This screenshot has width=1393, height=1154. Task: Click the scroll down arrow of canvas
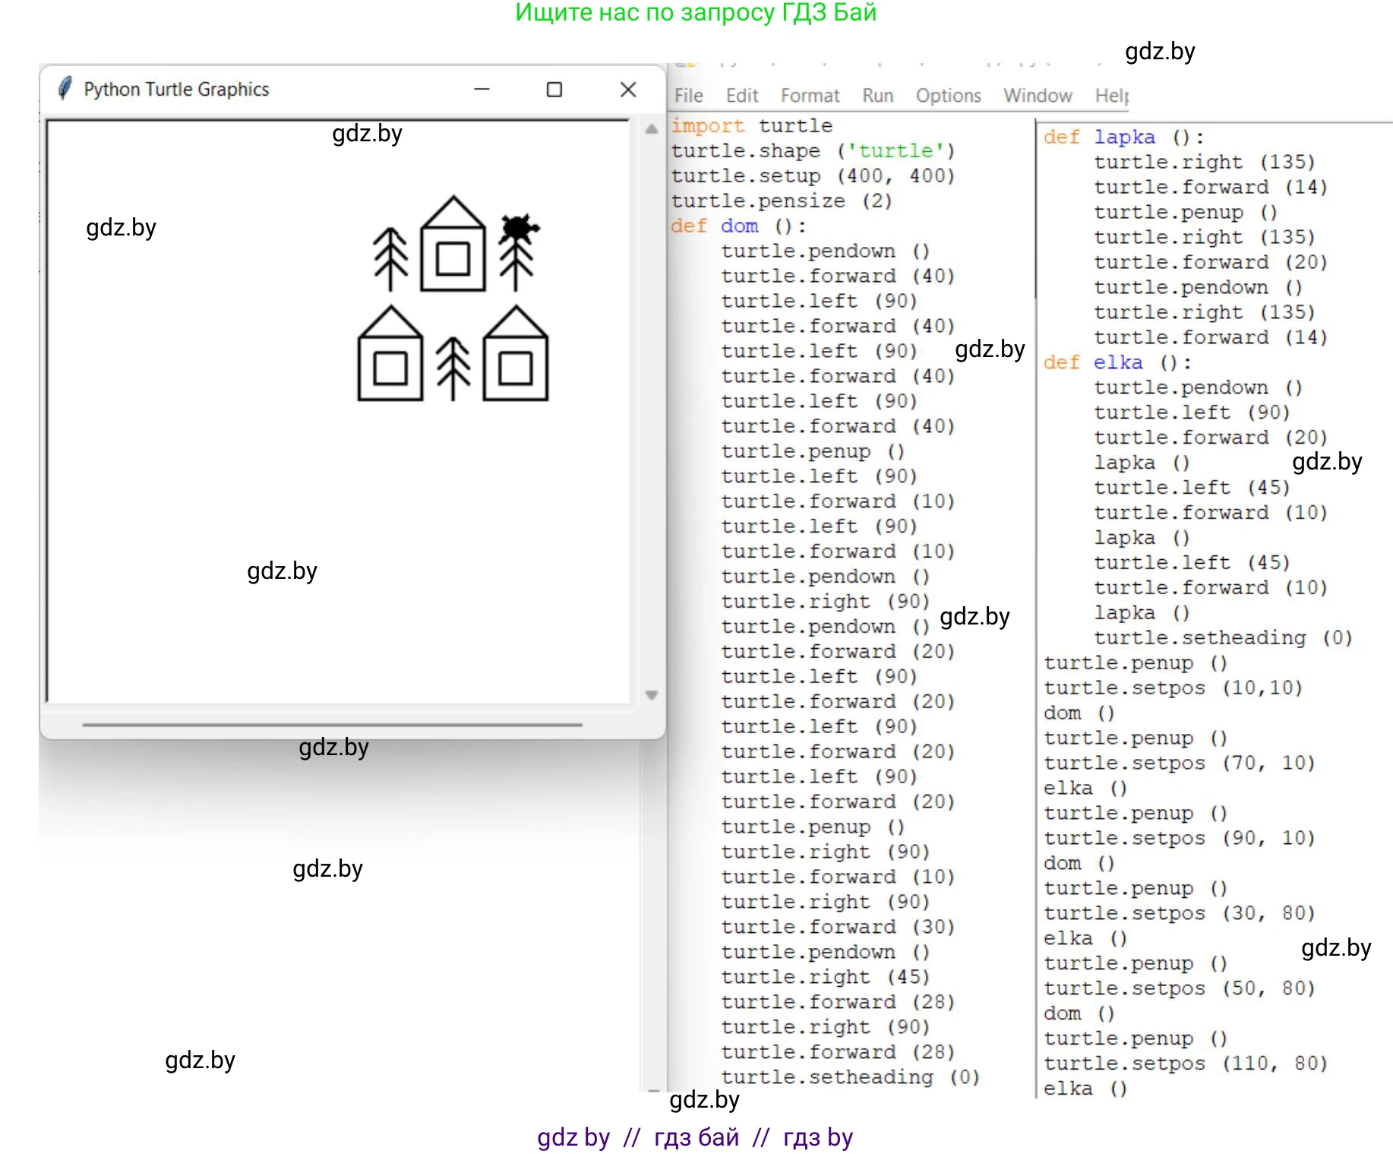651,694
